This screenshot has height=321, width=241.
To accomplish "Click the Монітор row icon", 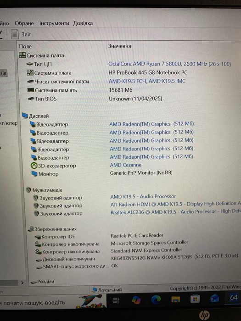I will coord(34,174).
